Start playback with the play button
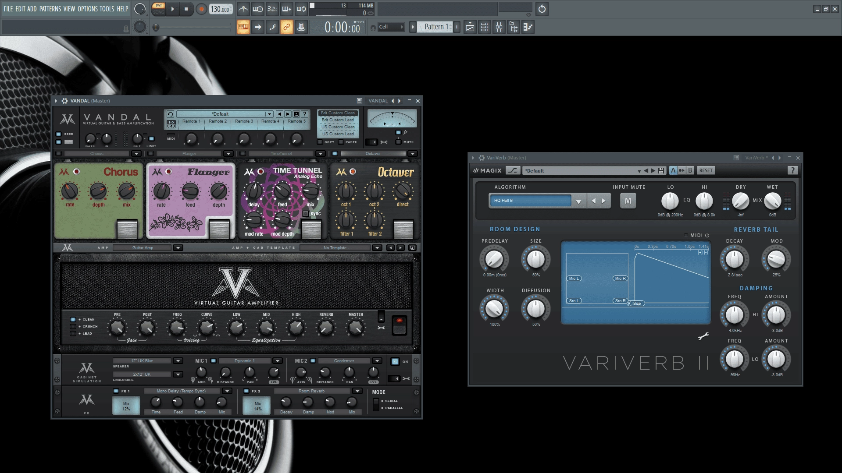 coord(172,9)
